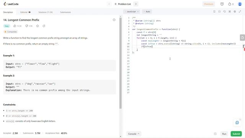The width and height of the screenshot is (245, 138).
Task: Click the Premium button
Action: pos(209,4)
